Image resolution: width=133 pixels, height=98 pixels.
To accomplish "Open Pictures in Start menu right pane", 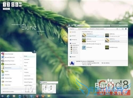I will pyautogui.click(x=26, y=62).
